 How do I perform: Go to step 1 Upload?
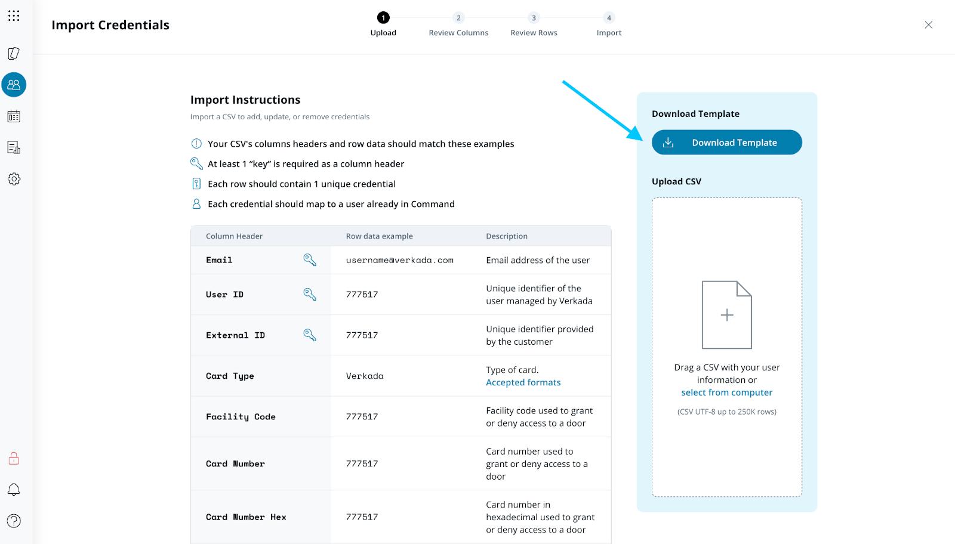click(x=383, y=18)
